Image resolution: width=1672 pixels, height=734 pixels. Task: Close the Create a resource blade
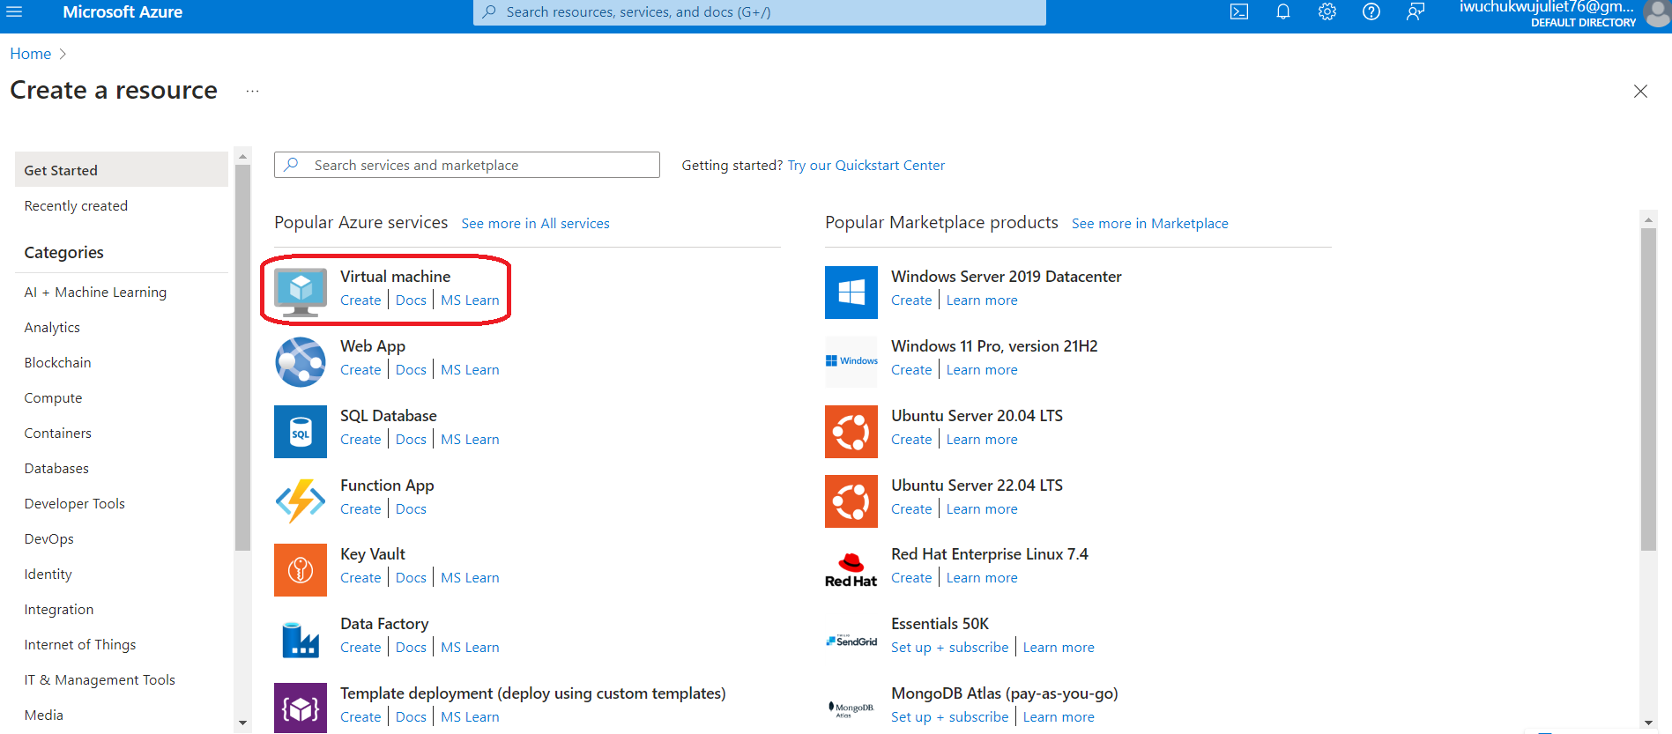[x=1640, y=92]
